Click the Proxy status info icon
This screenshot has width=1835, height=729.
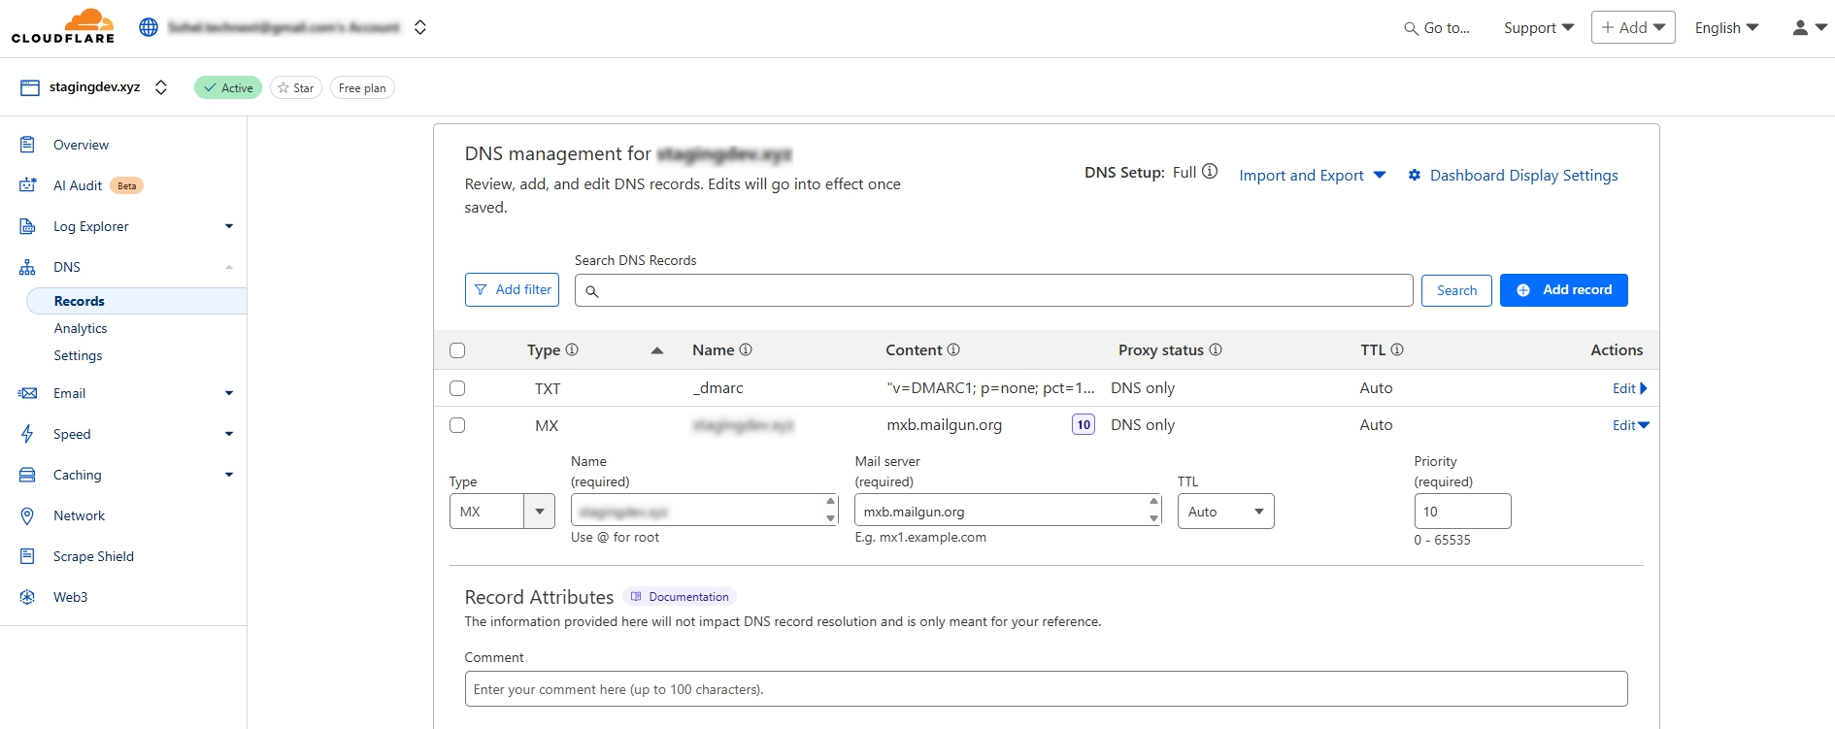click(1216, 349)
